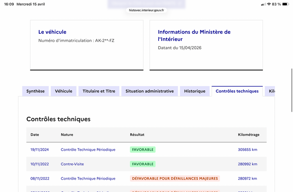Select the Contre-Visite entry dated 10/11/2022
This screenshot has width=293, height=192.
click(72, 164)
